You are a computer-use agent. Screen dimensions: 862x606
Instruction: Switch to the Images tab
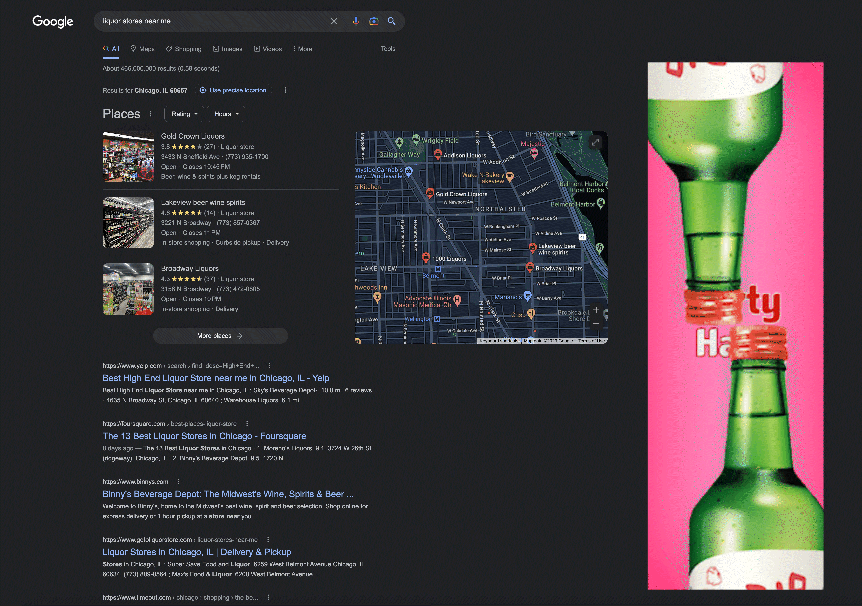228,49
